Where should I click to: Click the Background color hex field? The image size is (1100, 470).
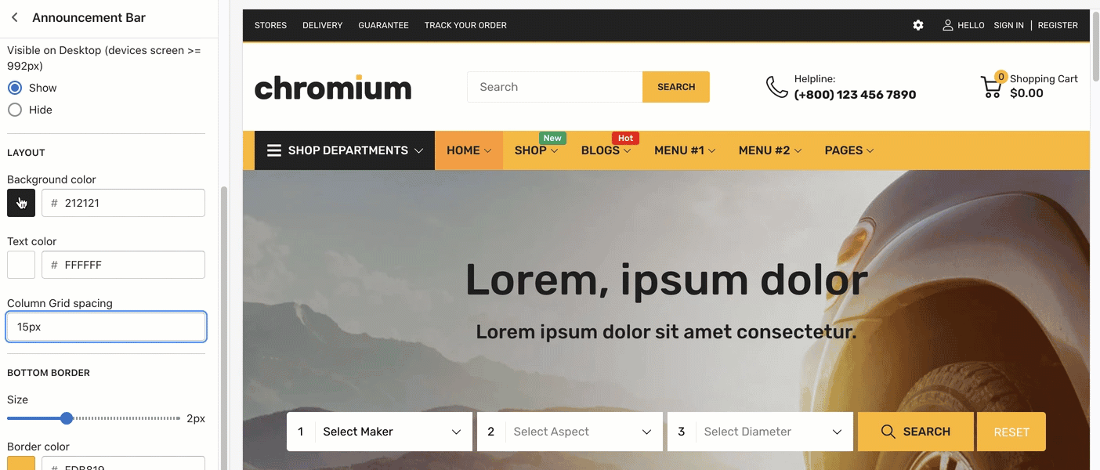point(123,203)
